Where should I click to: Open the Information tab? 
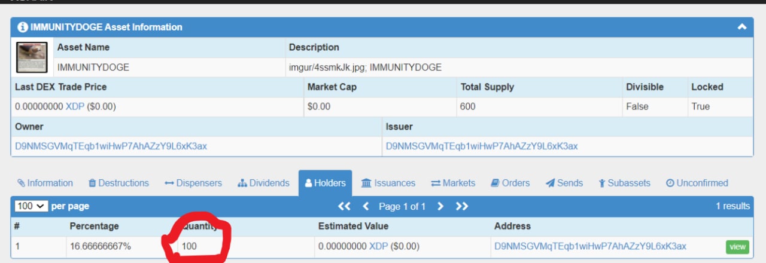point(45,183)
